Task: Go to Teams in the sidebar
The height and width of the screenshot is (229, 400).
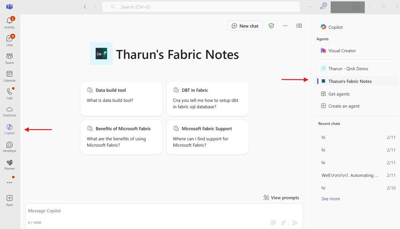Action: coord(9,58)
